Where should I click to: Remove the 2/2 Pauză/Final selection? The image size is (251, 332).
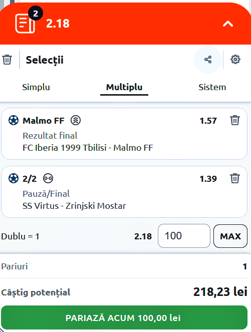point(235,178)
